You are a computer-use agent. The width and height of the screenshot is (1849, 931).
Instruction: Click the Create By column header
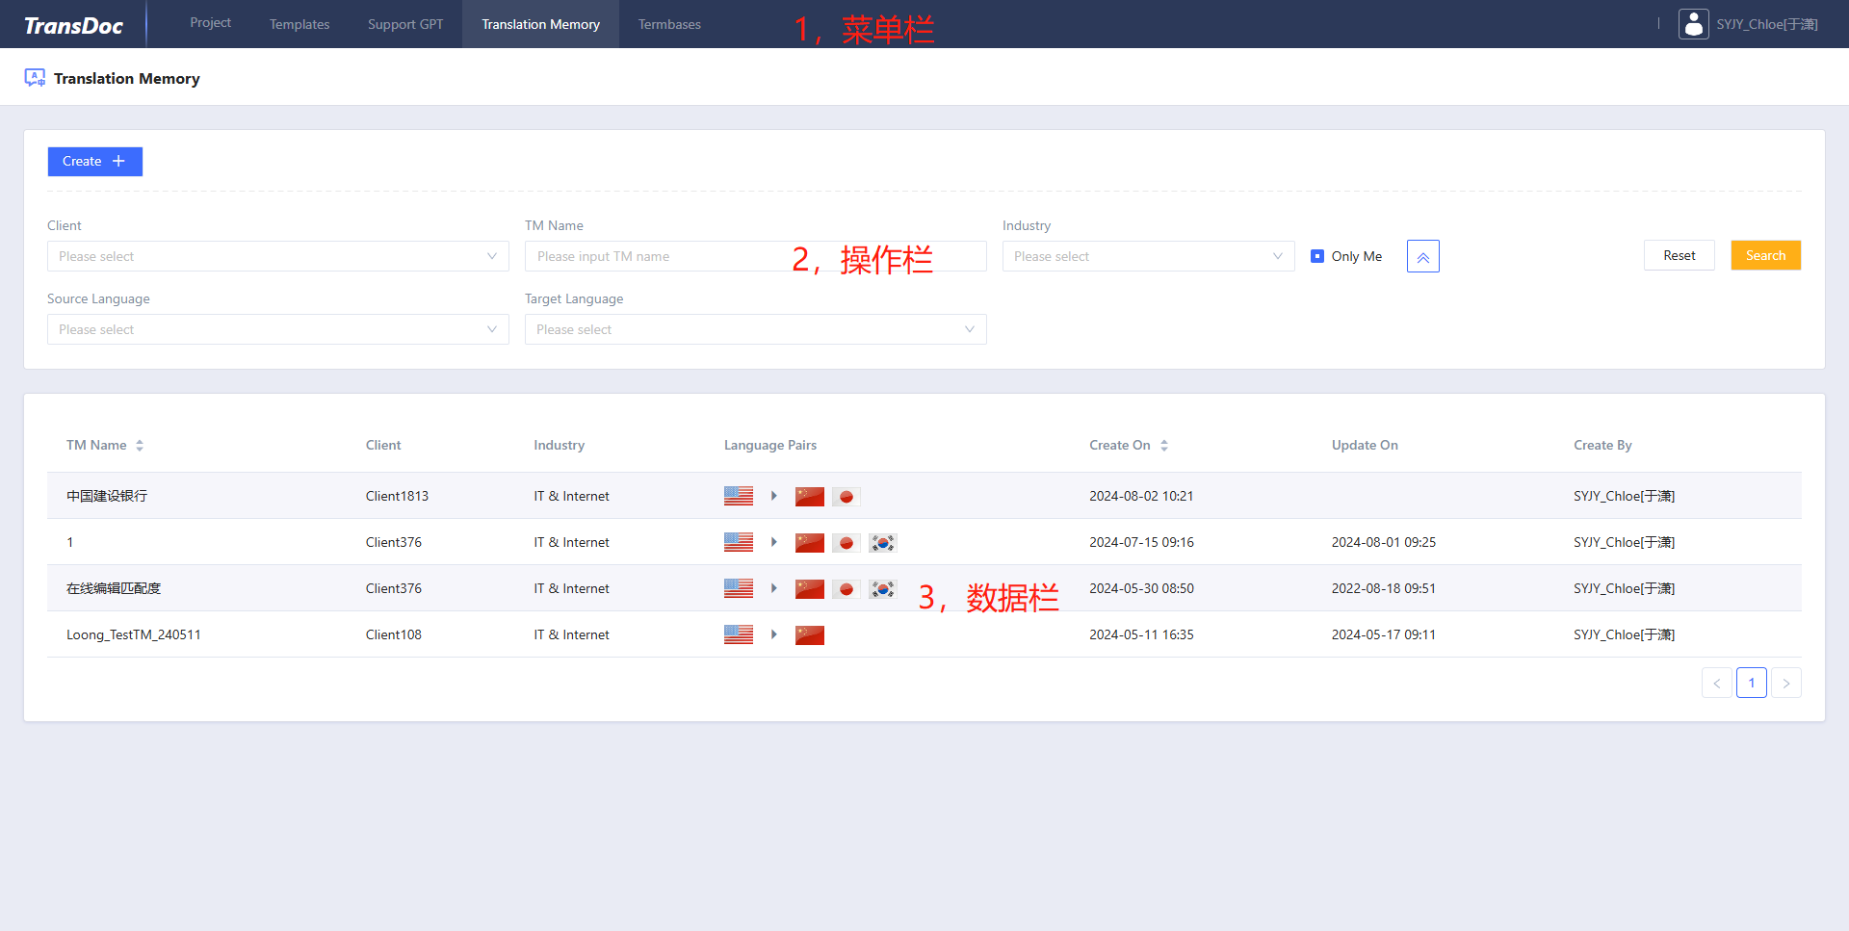point(1602,445)
